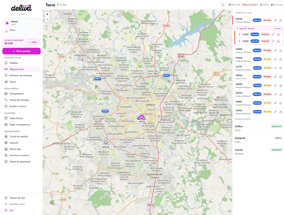Viewport: 284px width, 215px height.
Task: Select courier Arthur in Entregadores list
Action: (x=258, y=128)
